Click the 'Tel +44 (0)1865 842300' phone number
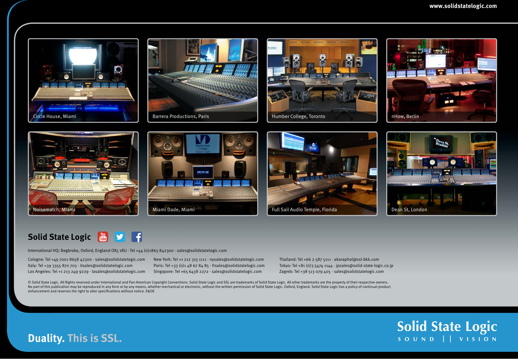518x359 pixels. click(x=152, y=250)
